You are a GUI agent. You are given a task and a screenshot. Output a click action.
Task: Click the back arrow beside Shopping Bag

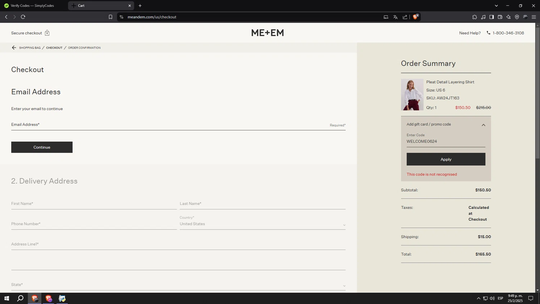(x=14, y=48)
